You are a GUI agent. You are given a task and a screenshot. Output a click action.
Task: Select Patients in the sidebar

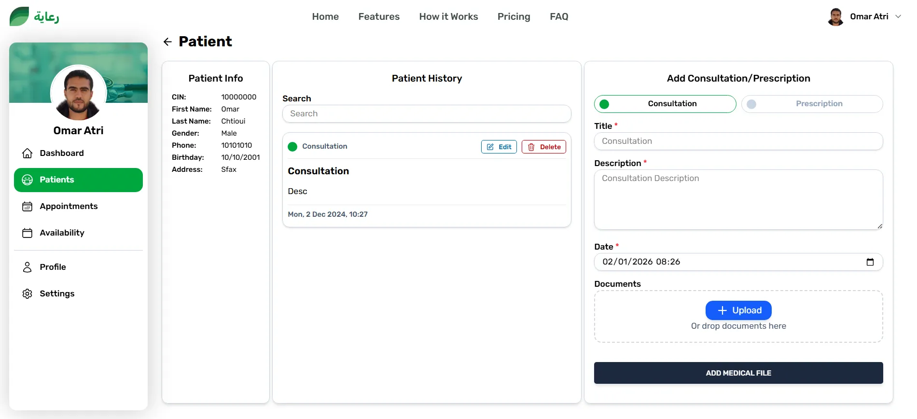pyautogui.click(x=78, y=180)
